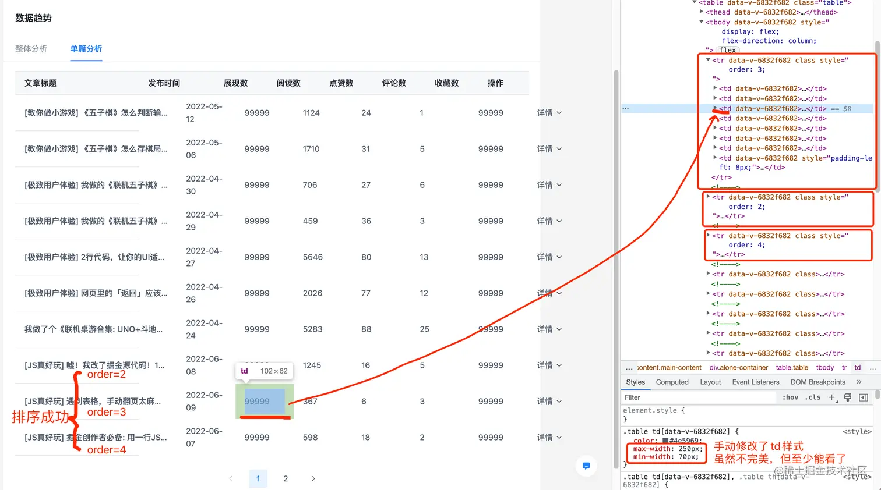Open the blue feedback chat icon
Image resolution: width=881 pixels, height=490 pixels.
tap(586, 466)
